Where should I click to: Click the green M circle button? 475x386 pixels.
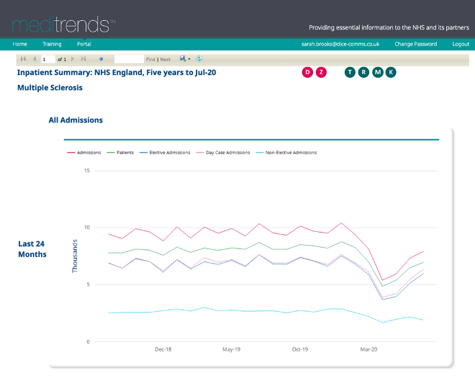pyautogui.click(x=377, y=72)
